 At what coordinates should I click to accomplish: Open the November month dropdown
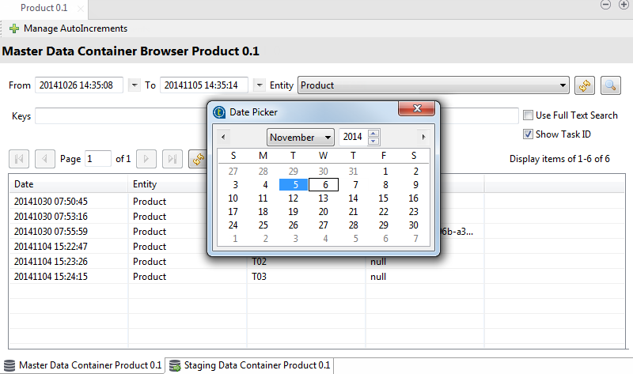coord(328,138)
